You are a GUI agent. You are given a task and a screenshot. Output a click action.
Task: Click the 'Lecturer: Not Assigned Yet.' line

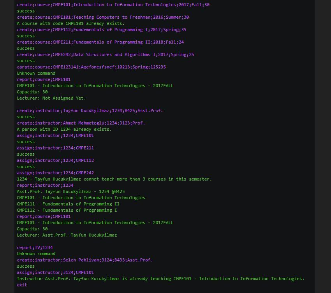tap(51, 98)
